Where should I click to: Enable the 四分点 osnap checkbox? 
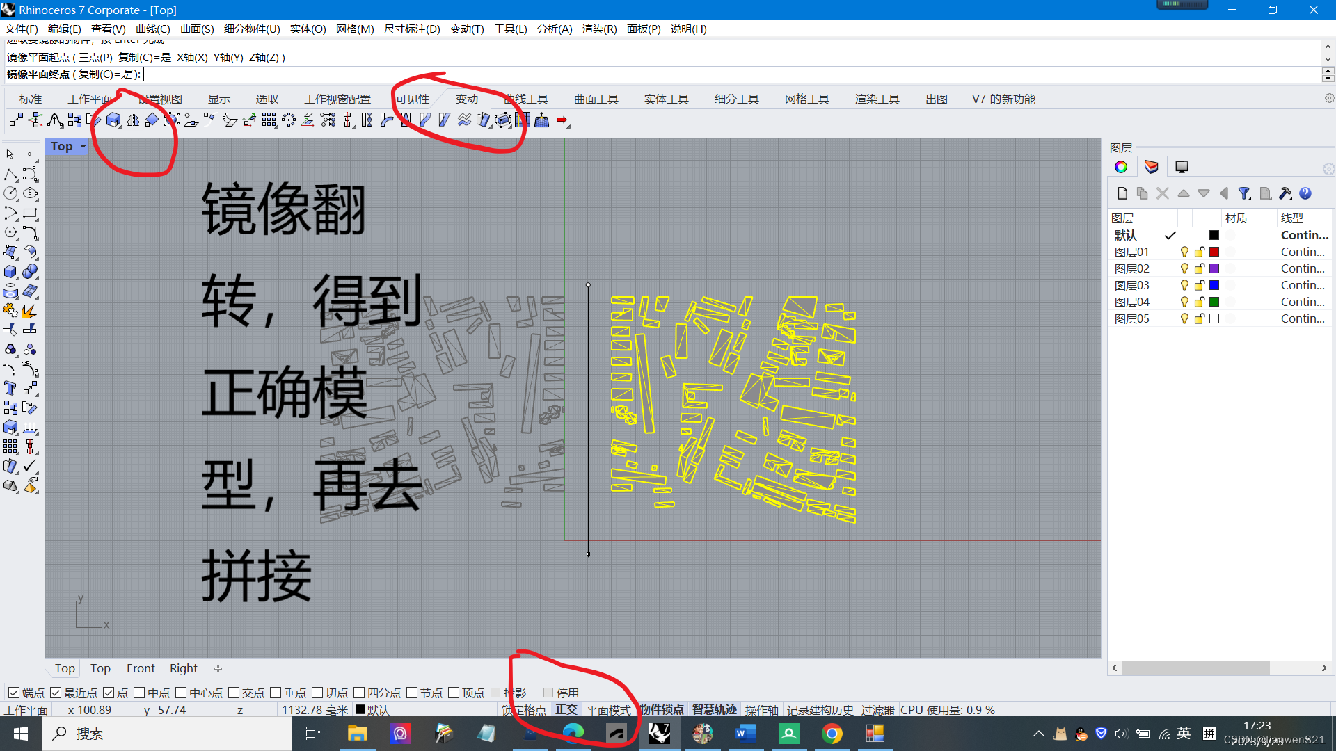tap(359, 693)
